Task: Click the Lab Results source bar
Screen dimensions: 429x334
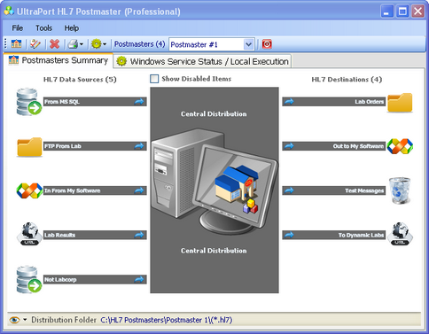Action: (95, 235)
